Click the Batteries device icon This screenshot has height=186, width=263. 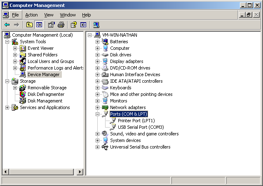pos(105,42)
